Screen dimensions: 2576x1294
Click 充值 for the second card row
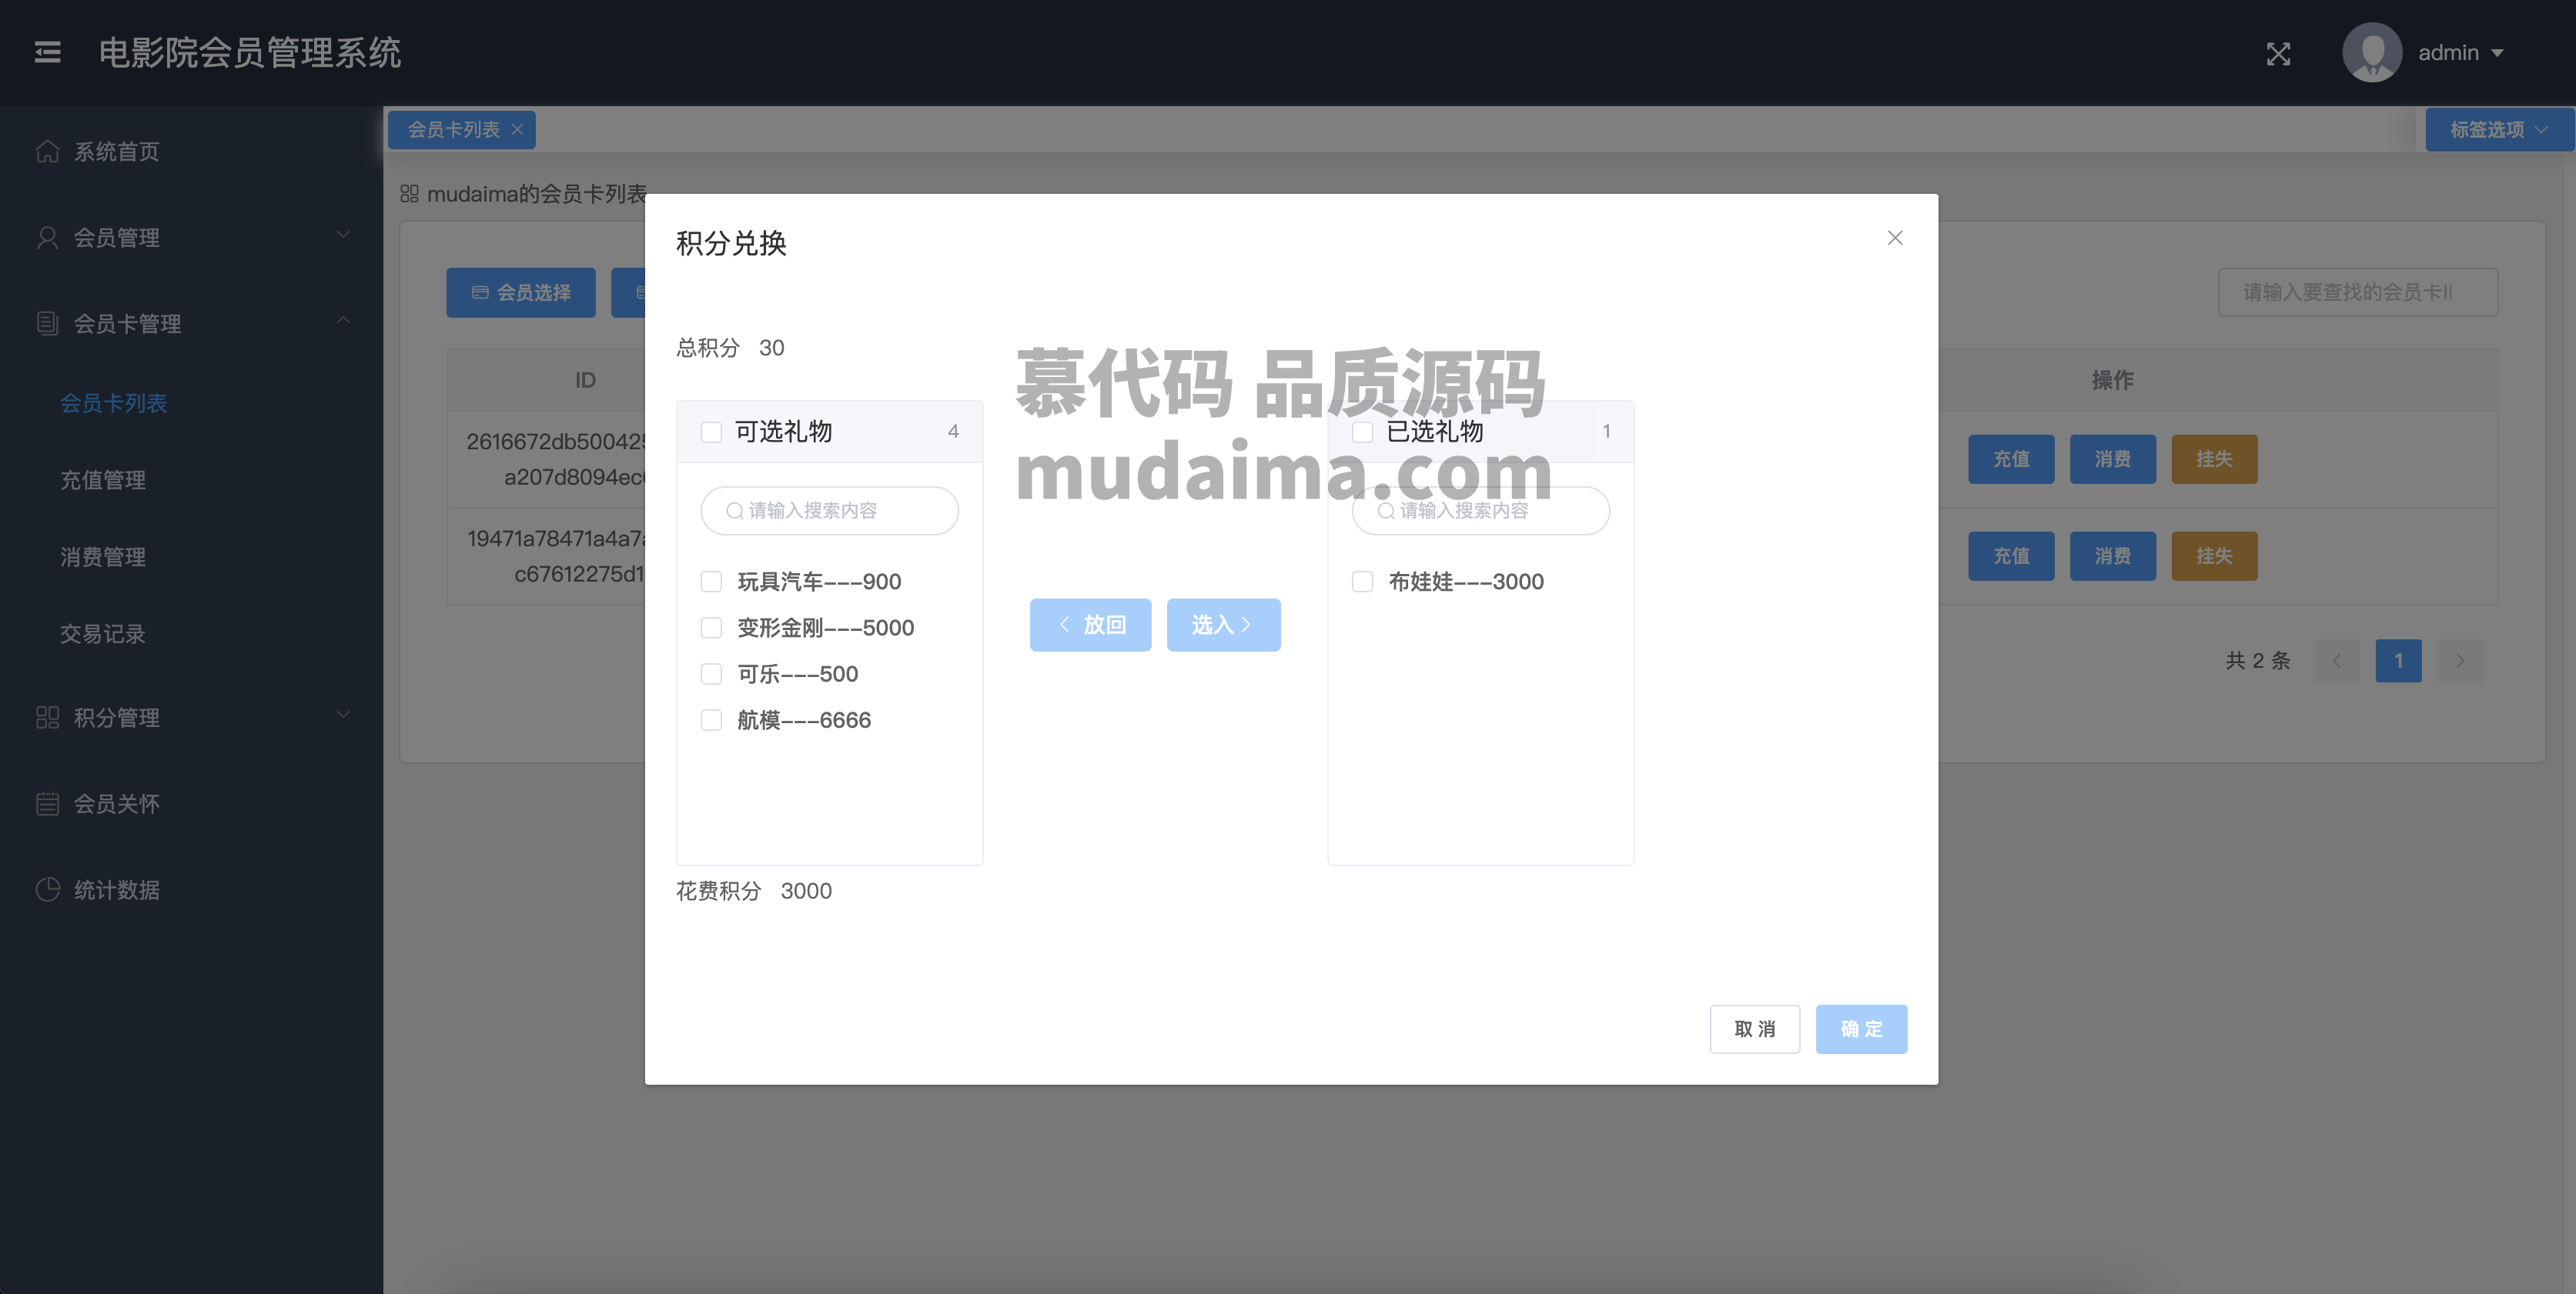pos(2011,555)
